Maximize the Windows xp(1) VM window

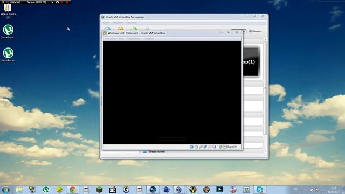pos(229,32)
